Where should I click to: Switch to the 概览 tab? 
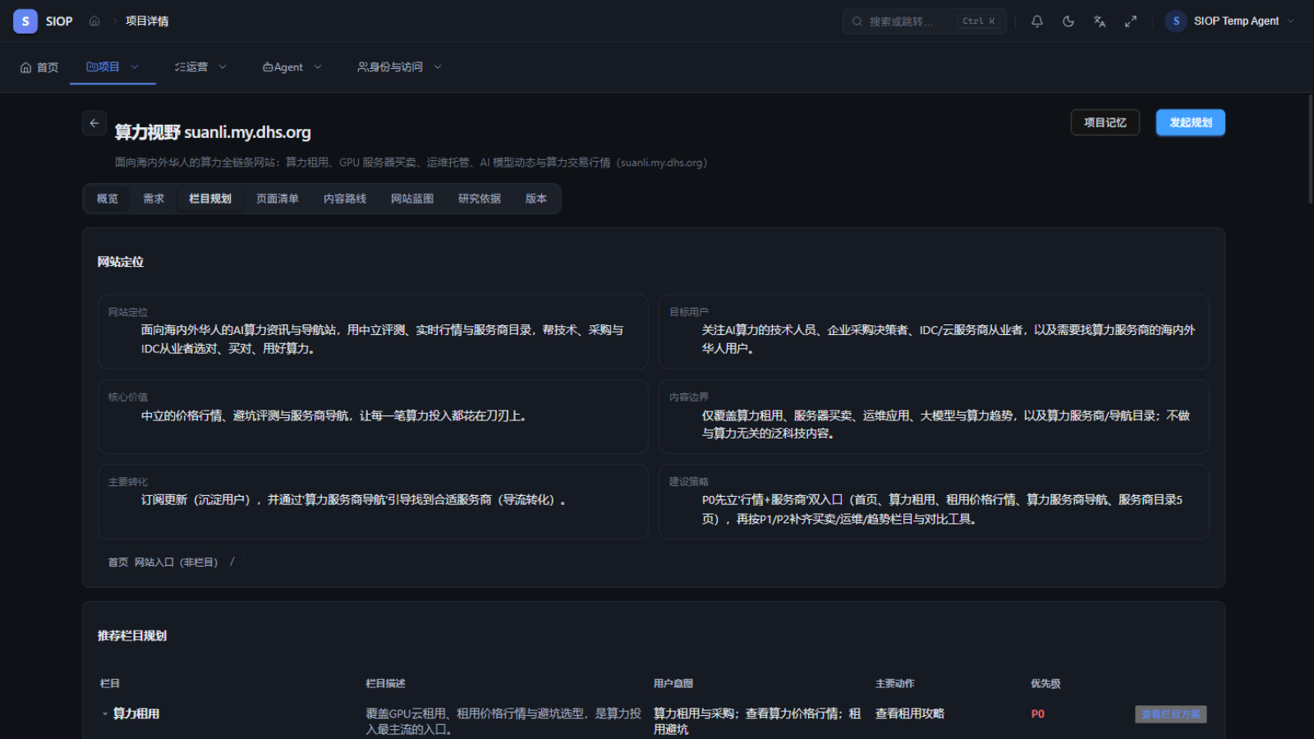pyautogui.click(x=108, y=199)
